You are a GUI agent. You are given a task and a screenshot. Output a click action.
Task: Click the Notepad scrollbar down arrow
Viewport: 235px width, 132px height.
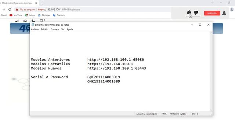click(211, 110)
